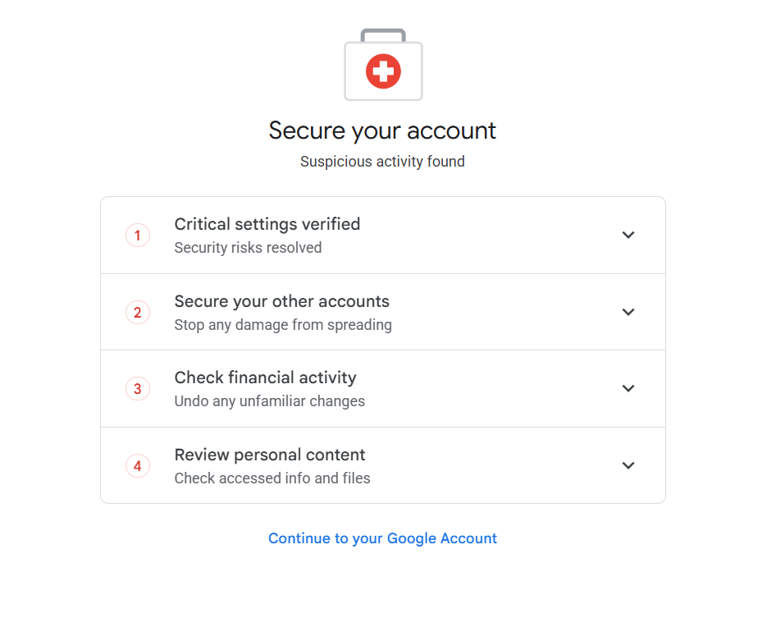The height and width of the screenshot is (636, 767).
Task: Click Stop any damage from spreading text
Action: point(283,325)
